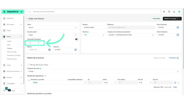Open Paiements reçus submenu item
184x103 pixels.
[x=12, y=59]
